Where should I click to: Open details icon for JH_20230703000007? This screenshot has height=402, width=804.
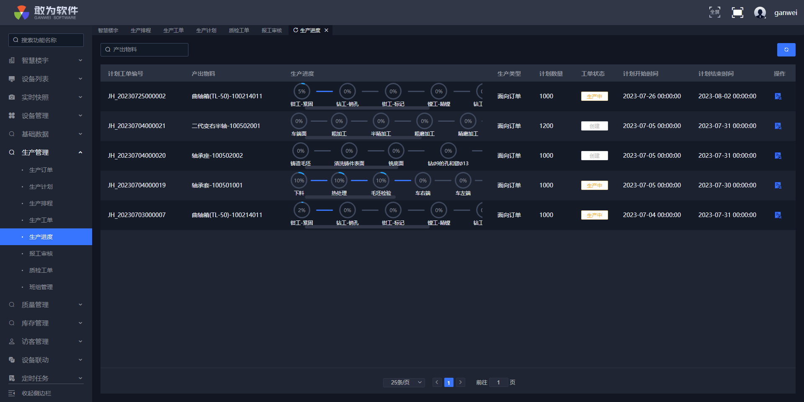coord(778,215)
